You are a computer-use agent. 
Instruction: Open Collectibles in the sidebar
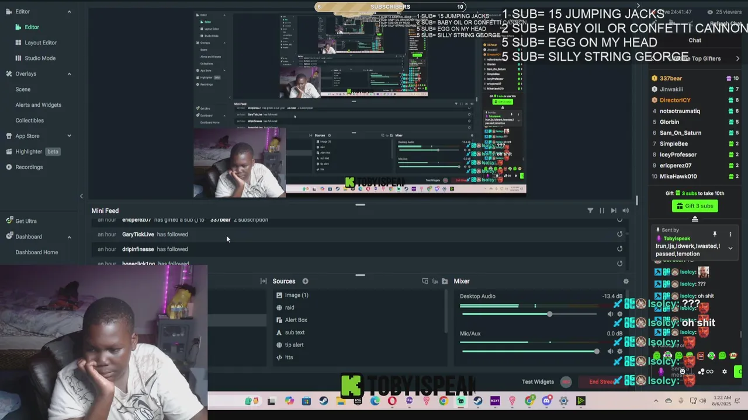coord(29,120)
